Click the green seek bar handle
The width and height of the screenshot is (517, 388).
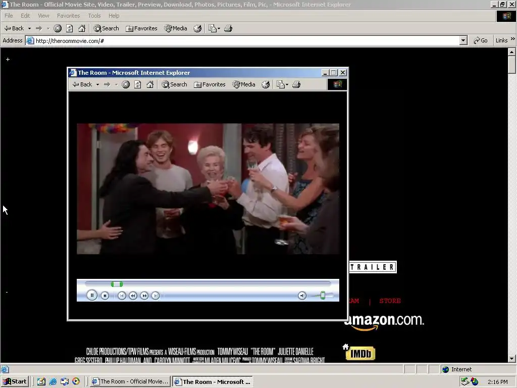click(x=117, y=284)
